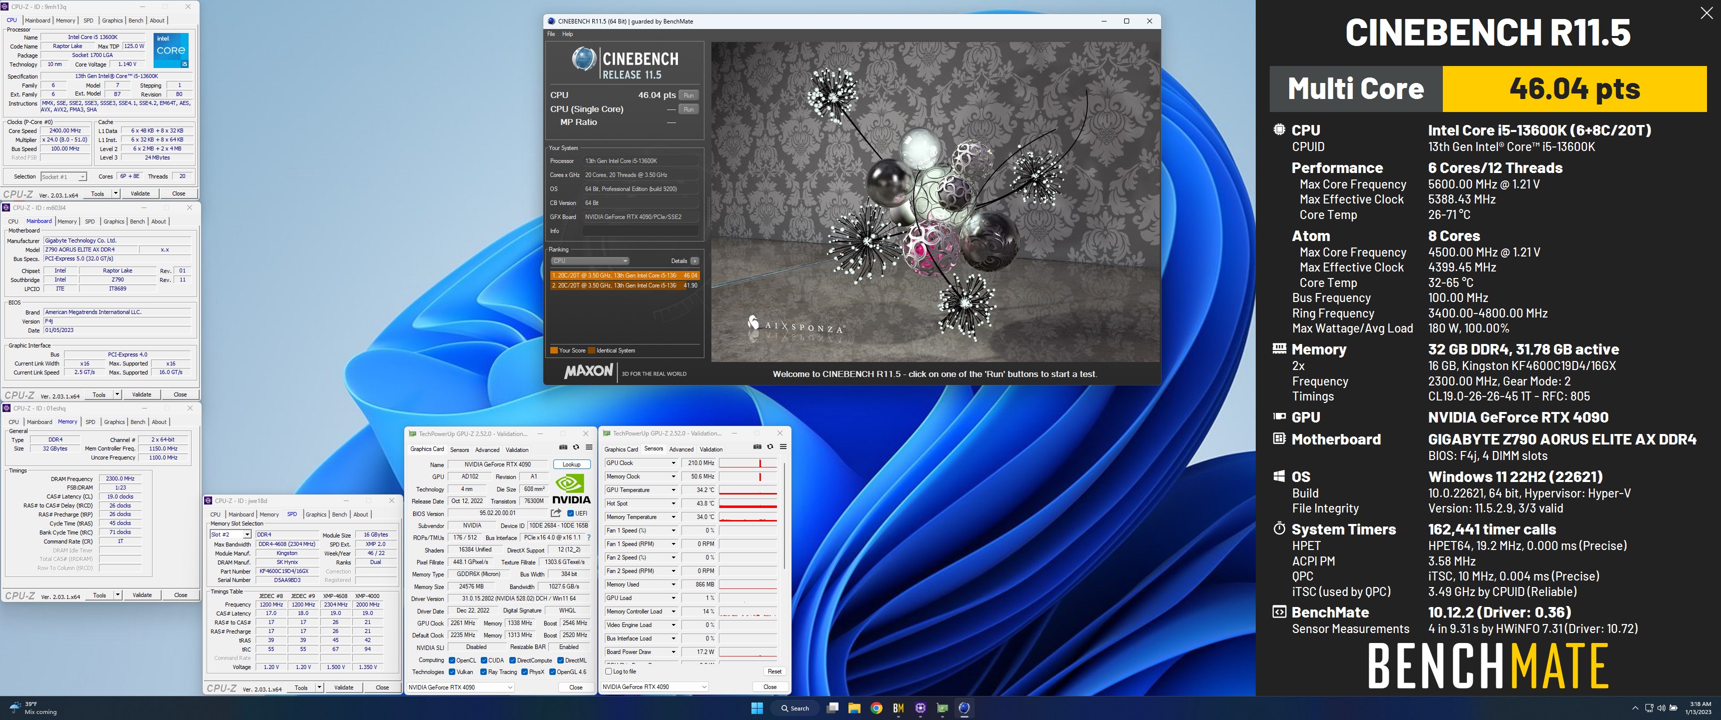Click network icon in system tray
Image resolution: width=1721 pixels, height=720 pixels.
click(1649, 708)
